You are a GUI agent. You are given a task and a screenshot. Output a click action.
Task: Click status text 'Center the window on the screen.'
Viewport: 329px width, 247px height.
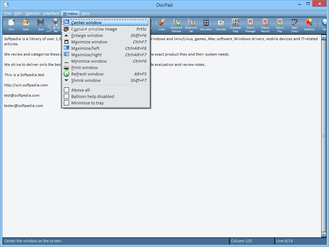(33, 241)
